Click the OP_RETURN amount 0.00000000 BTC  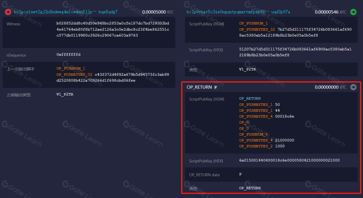coord(330,87)
